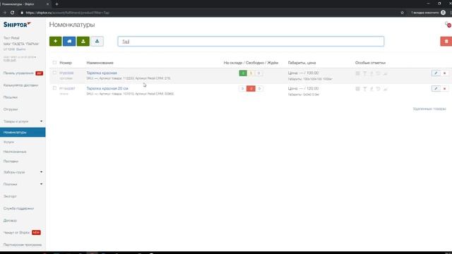Click the product number of Тарелка красная 20 см
The image size is (452, 254).
tap(67, 88)
